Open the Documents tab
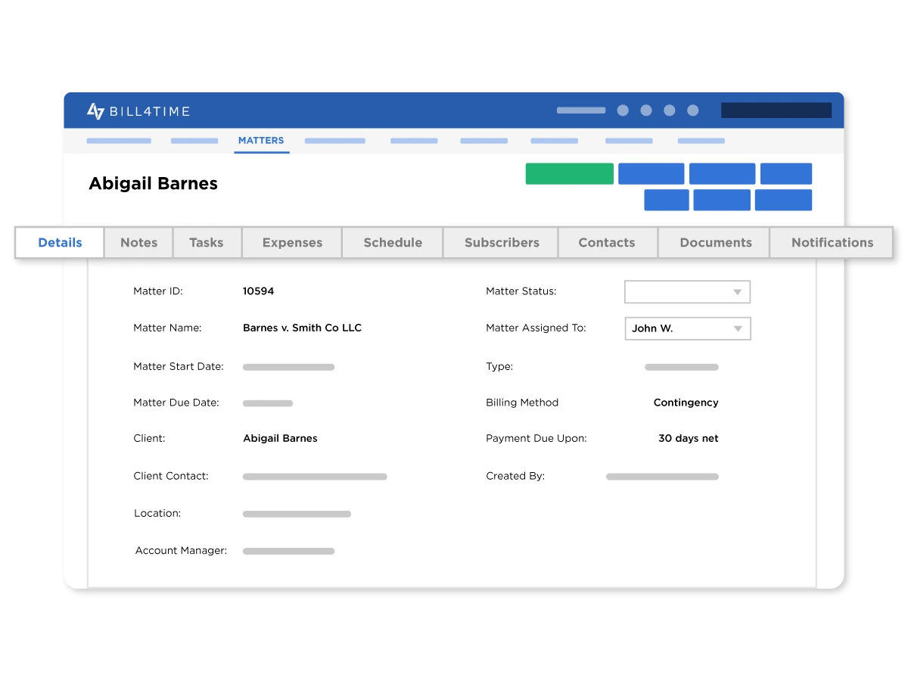The height and width of the screenshot is (681, 908). point(716,243)
